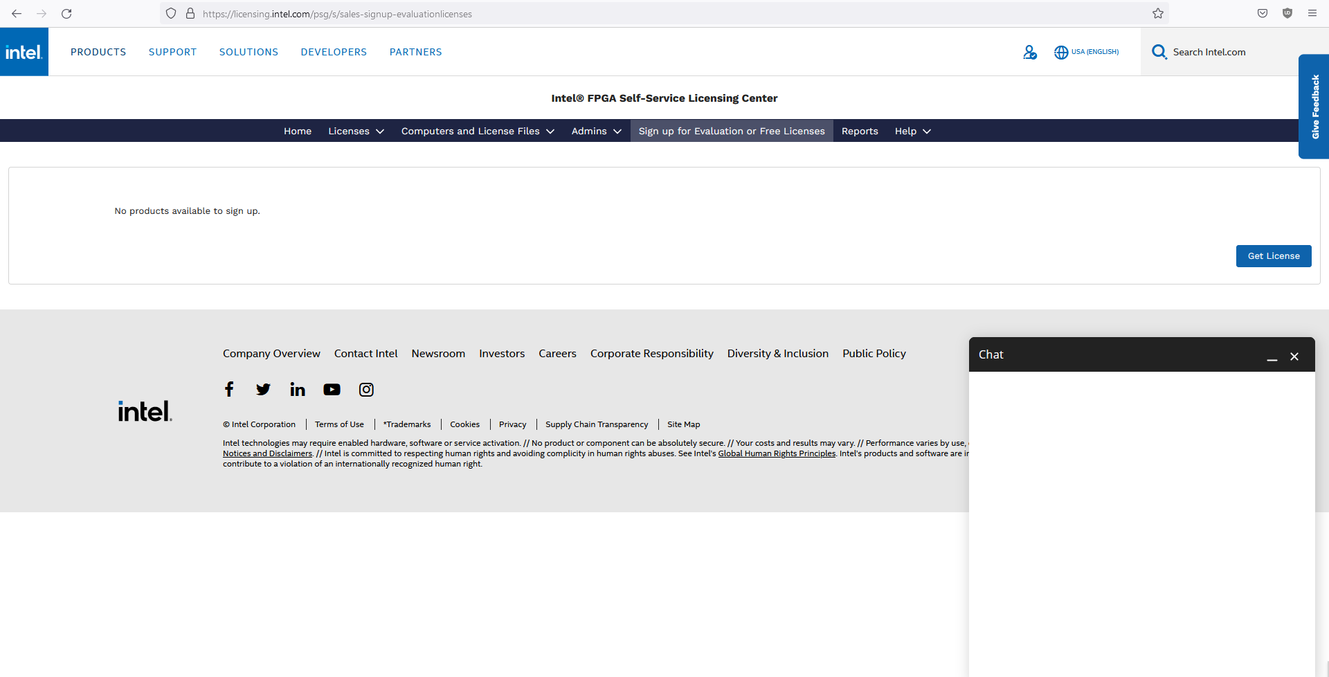Open the Investors link
Image resolution: width=1329 pixels, height=677 pixels.
502,354
